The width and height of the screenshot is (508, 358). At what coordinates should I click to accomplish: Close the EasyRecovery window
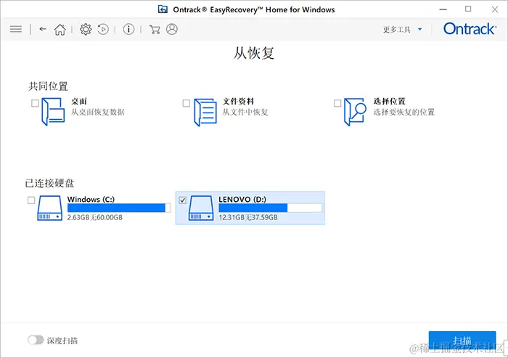(x=495, y=9)
